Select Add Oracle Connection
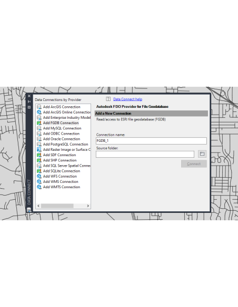238x307 pixels. pos(62,139)
